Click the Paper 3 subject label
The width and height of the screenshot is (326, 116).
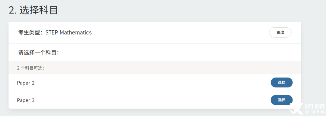tap(26, 100)
